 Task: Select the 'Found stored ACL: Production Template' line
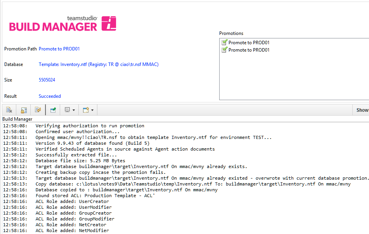coord(95,196)
